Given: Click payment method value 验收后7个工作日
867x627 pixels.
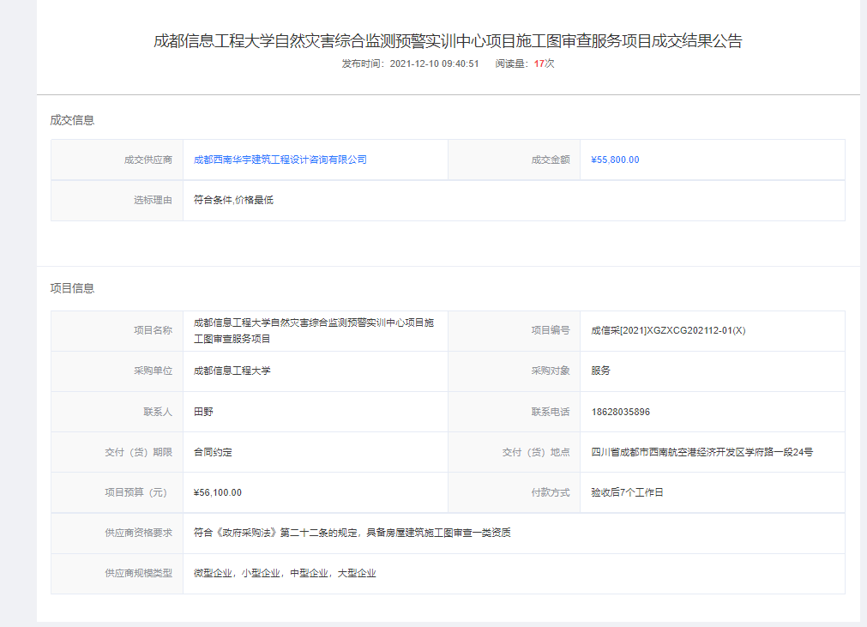Looking at the screenshot, I should [x=627, y=492].
